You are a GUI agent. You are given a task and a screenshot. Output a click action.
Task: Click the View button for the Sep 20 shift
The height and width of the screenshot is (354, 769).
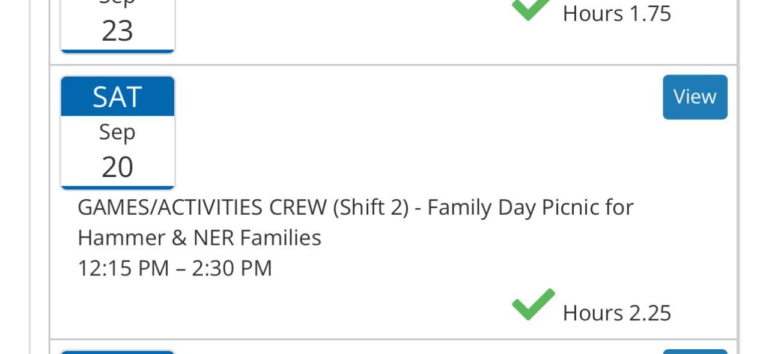pos(695,97)
